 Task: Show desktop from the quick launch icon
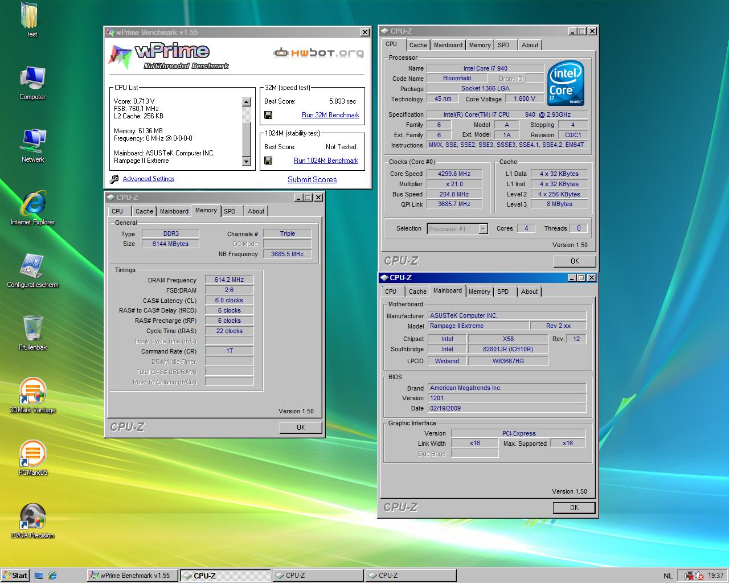tap(39, 576)
